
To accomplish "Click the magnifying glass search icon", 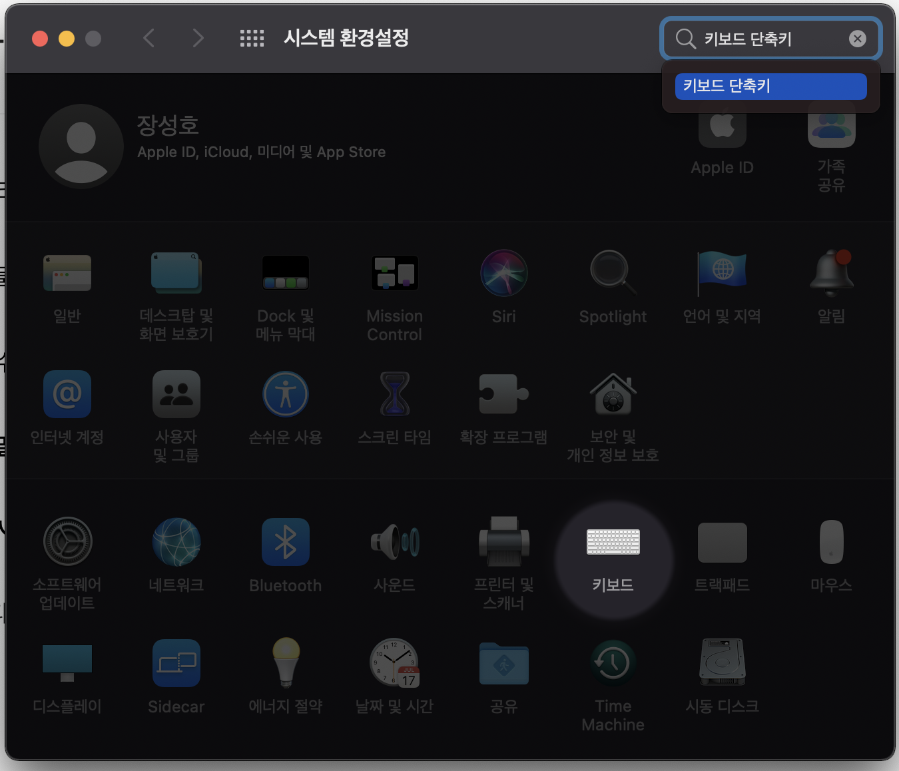I will click(x=685, y=39).
